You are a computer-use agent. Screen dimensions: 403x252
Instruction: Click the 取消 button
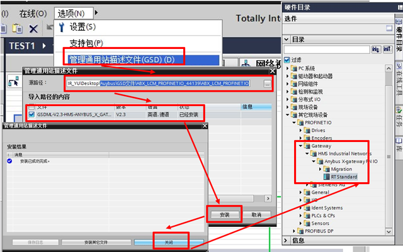[256, 215]
